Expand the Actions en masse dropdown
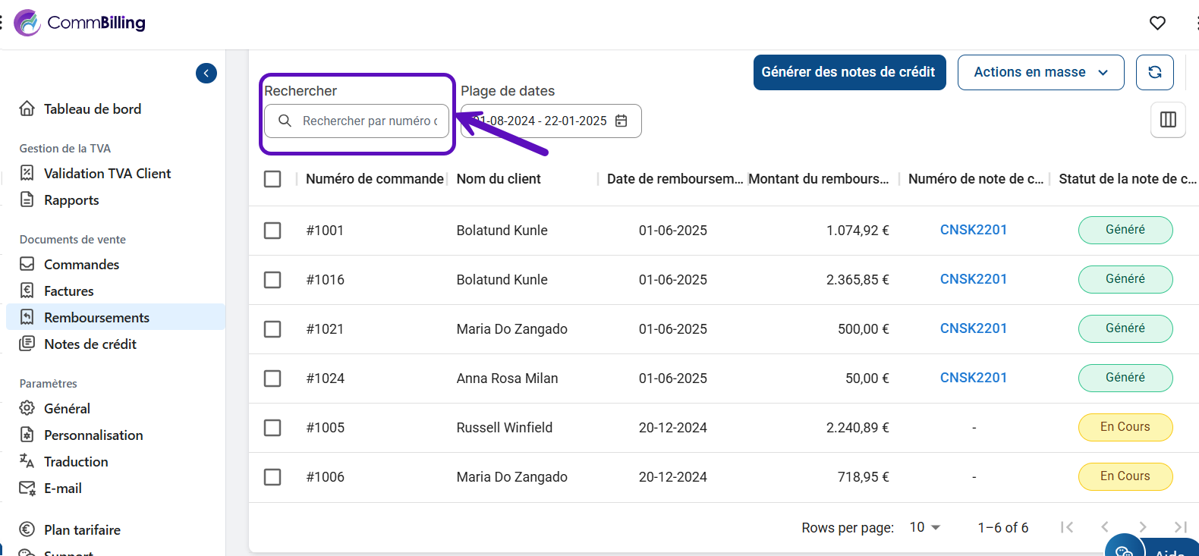1199x556 pixels. 1040,72
